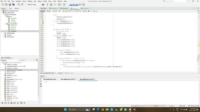Click the running task progress bar
This screenshot has height=112, width=200.
tap(156, 106)
